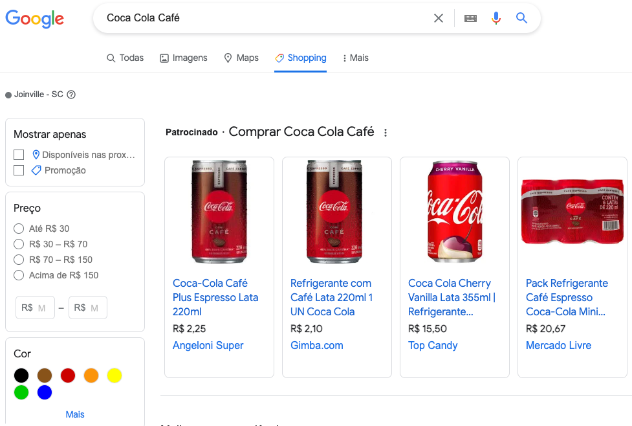Viewport: 632px width, 426px height.
Task: Click the minimum price input field
Action: coord(35,308)
